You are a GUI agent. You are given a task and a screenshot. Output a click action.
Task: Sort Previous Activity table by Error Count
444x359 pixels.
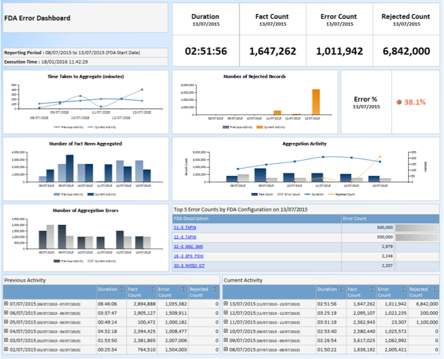(184, 289)
